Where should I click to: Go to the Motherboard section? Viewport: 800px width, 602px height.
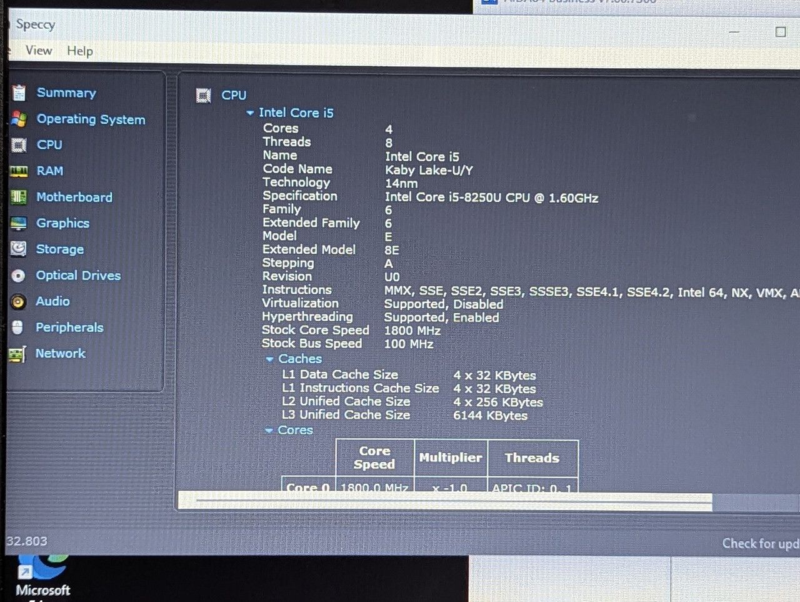click(74, 197)
